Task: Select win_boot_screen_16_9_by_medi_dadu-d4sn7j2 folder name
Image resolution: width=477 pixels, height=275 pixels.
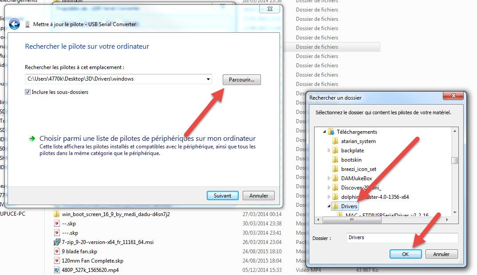Action: tap(116, 214)
